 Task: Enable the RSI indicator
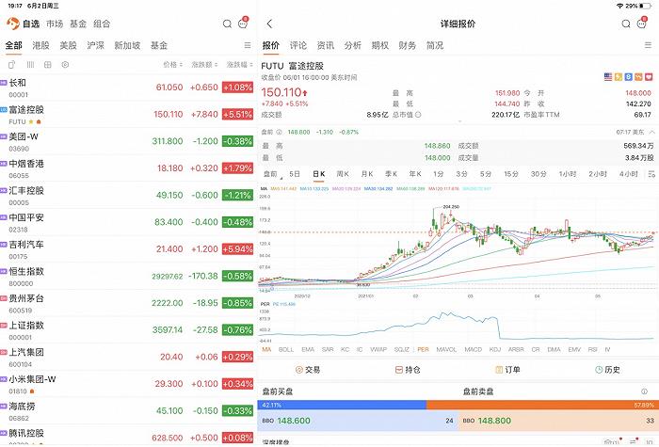coord(592,349)
